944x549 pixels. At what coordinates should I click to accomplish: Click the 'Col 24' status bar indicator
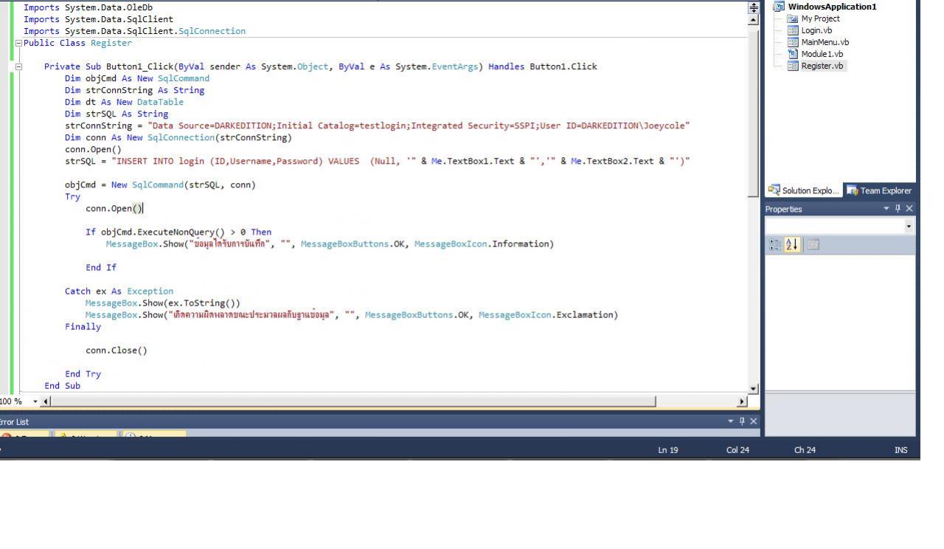[737, 450]
